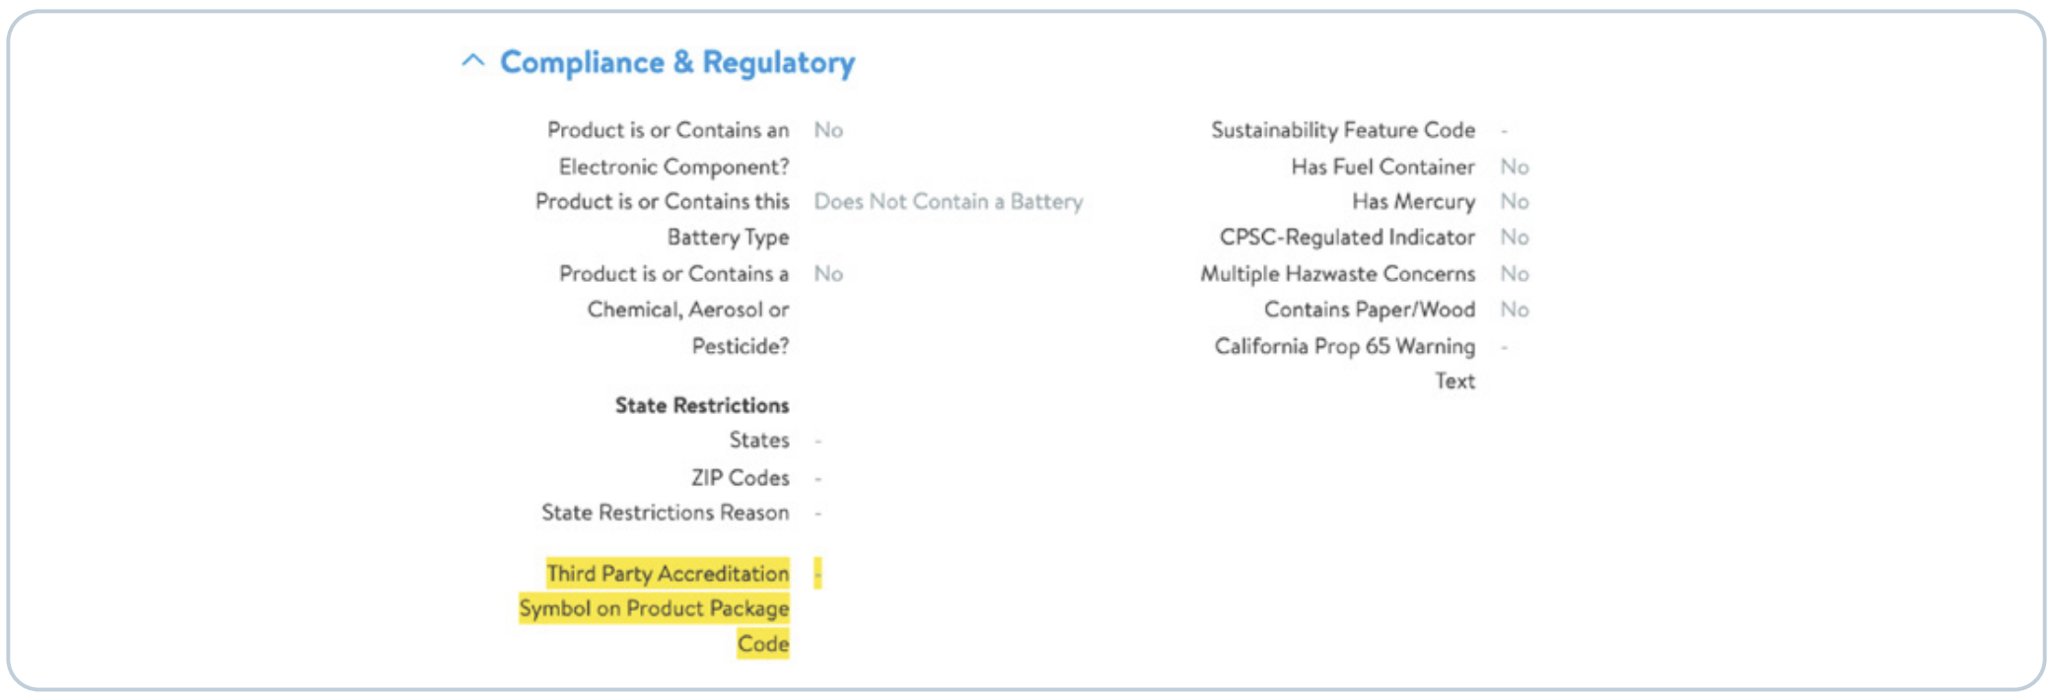Click the Chemical, Aerosol or Pesticide label
This screenshot has width=2053, height=698.
(674, 310)
